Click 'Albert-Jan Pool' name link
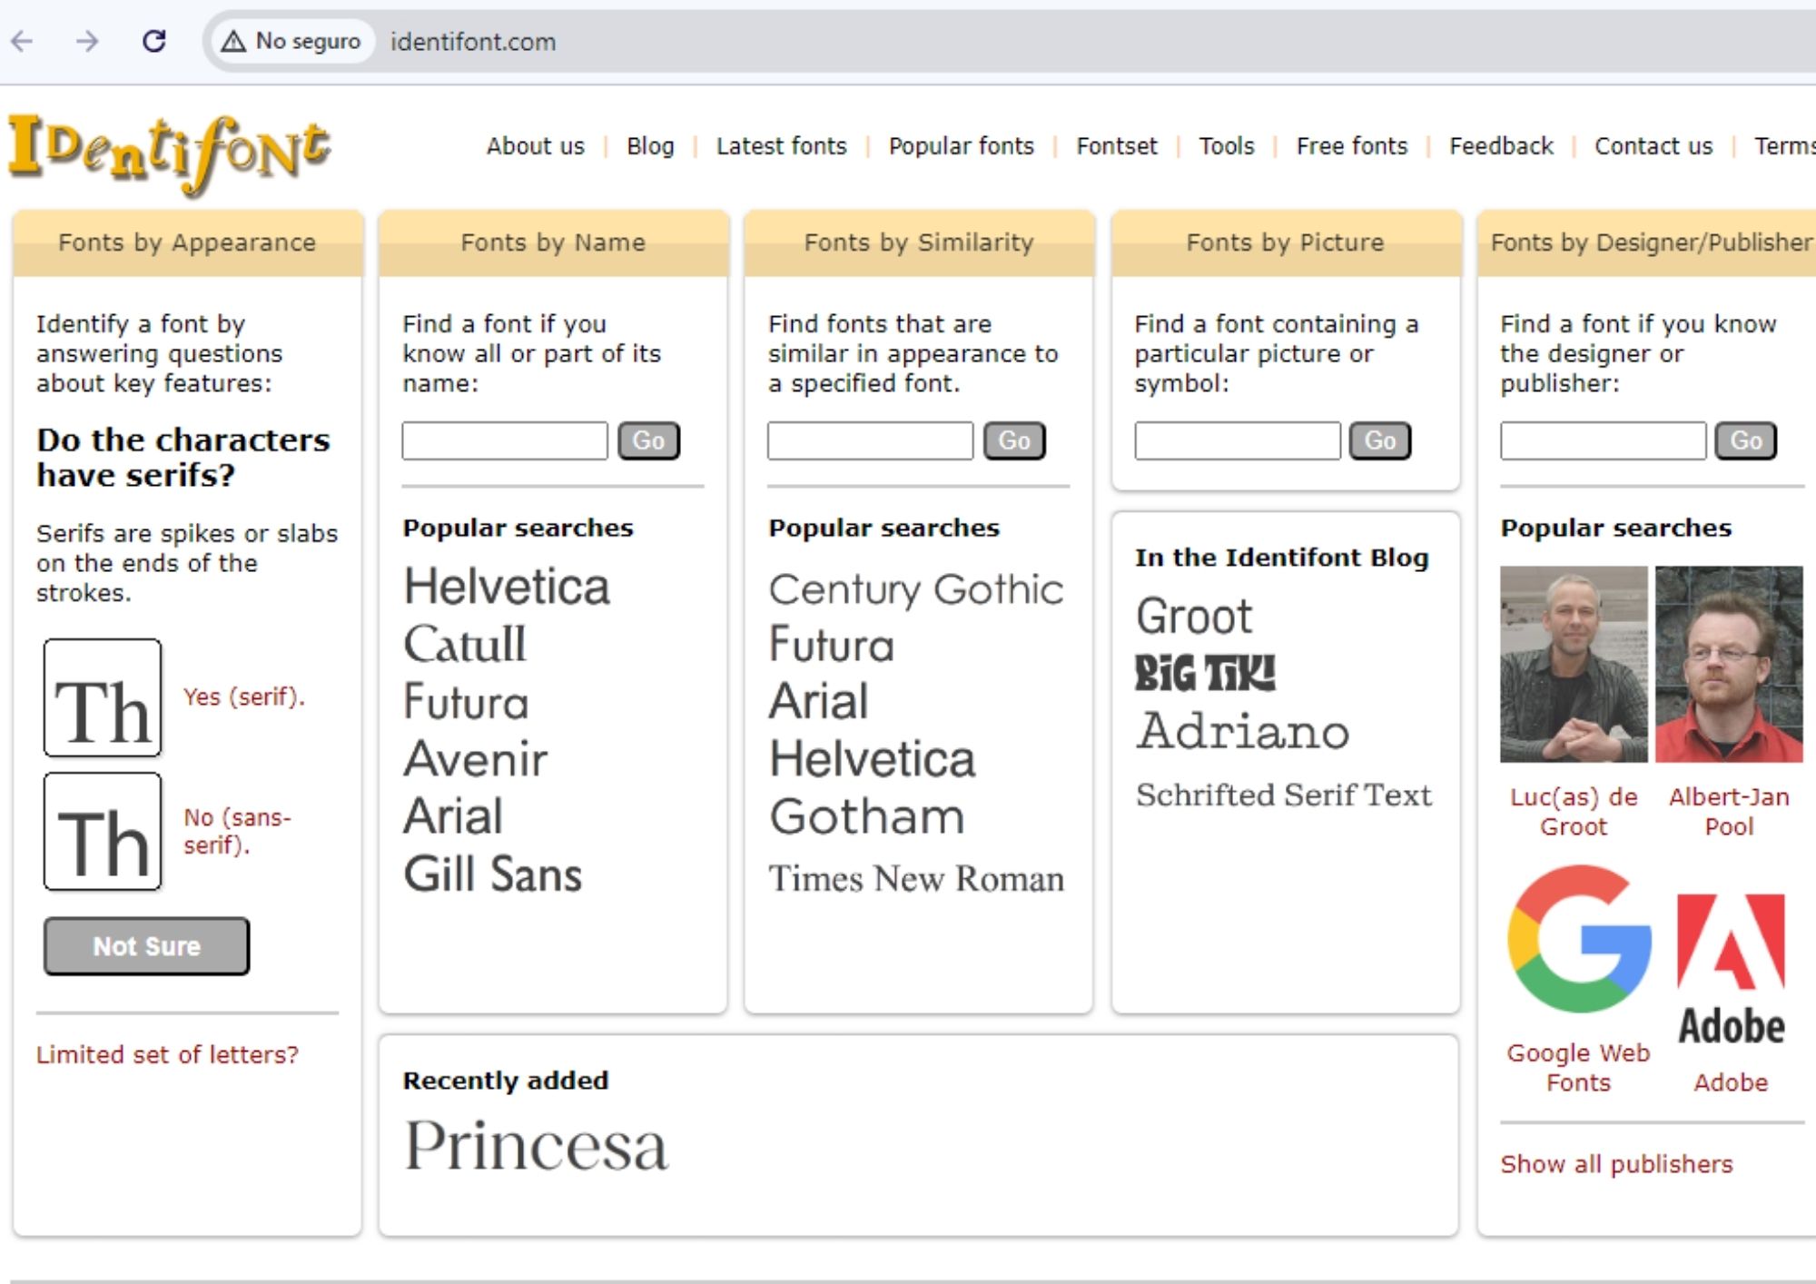Screen dimensions: 1816x1284 point(1729,812)
